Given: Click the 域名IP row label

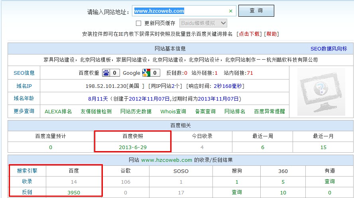Looking at the screenshot, I should [24, 86].
